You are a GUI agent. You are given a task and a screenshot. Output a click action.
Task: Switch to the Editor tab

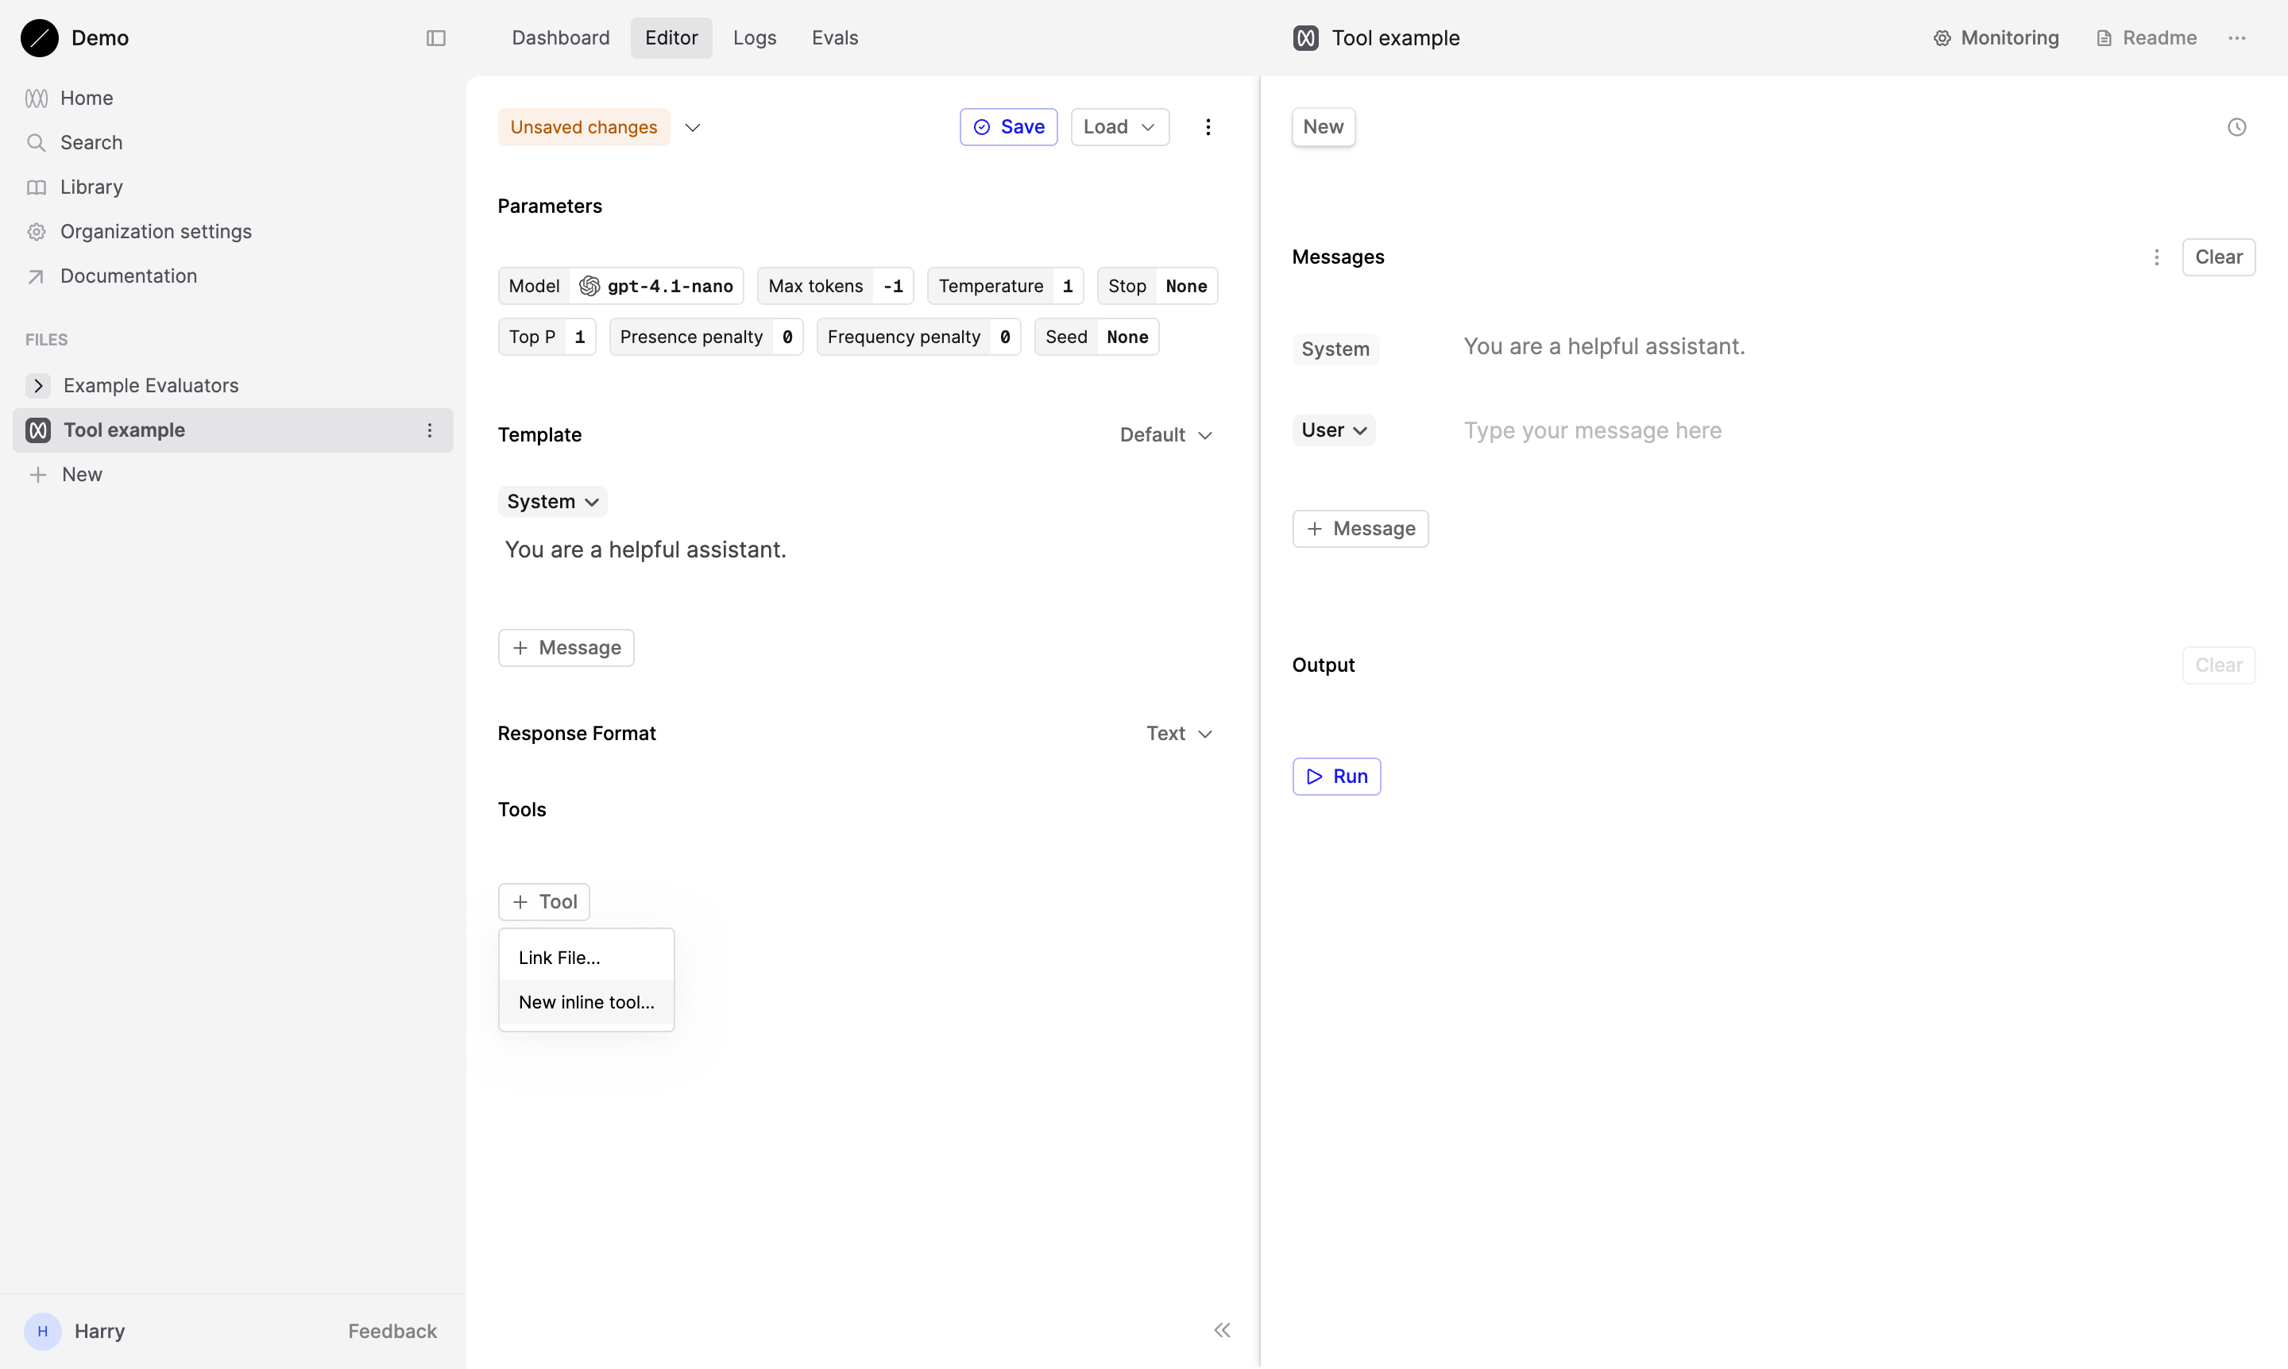(x=671, y=38)
